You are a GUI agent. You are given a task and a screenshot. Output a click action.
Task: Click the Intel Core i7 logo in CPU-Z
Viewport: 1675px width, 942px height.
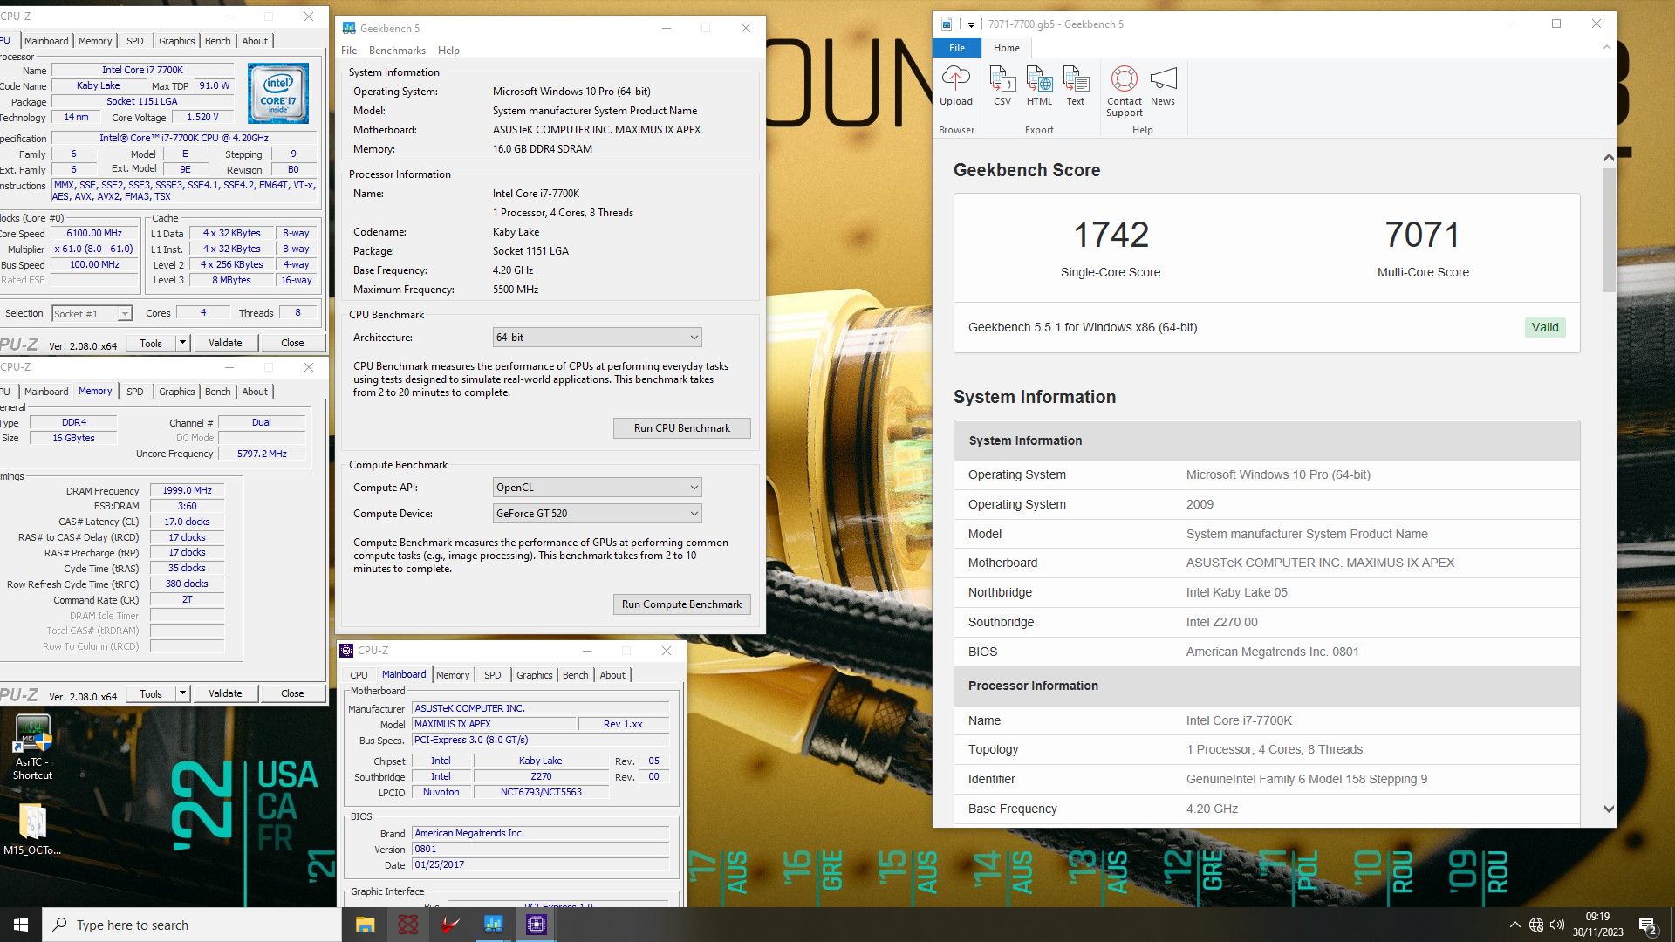[x=277, y=92]
